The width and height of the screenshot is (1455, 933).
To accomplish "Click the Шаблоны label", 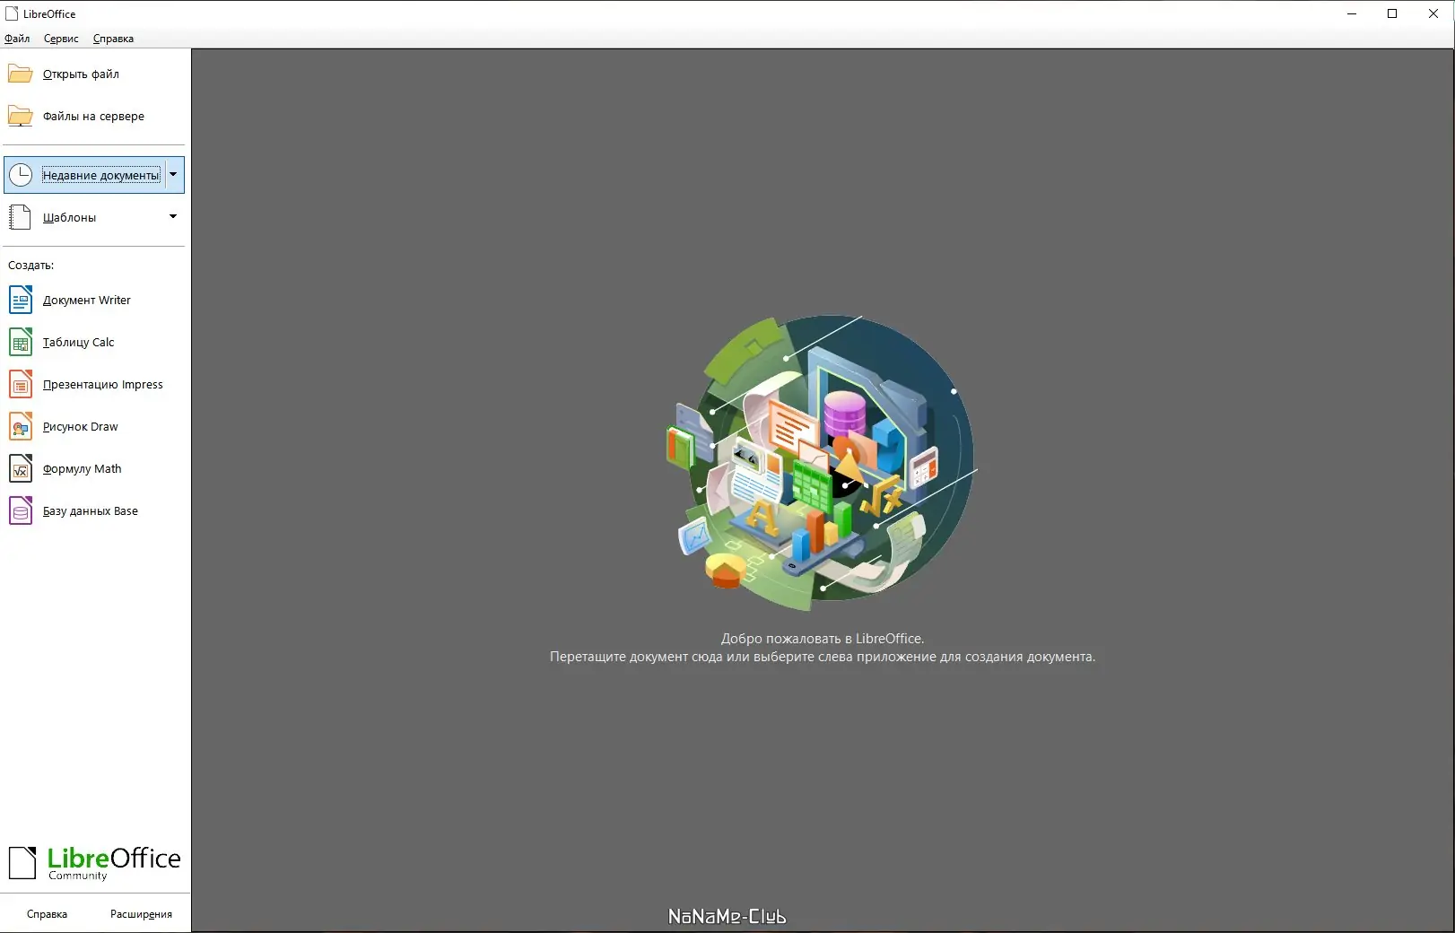I will pyautogui.click(x=69, y=217).
